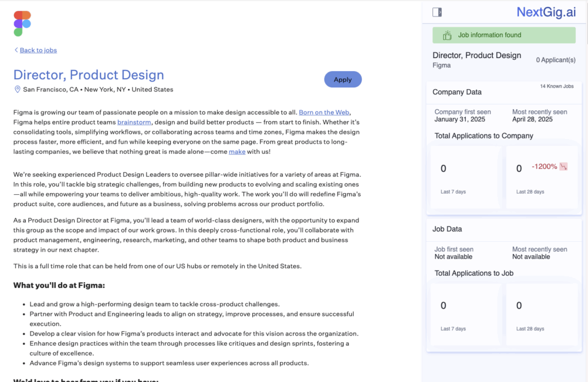Click the -1200% change indicator
The width and height of the screenshot is (588, 382).
(544, 167)
